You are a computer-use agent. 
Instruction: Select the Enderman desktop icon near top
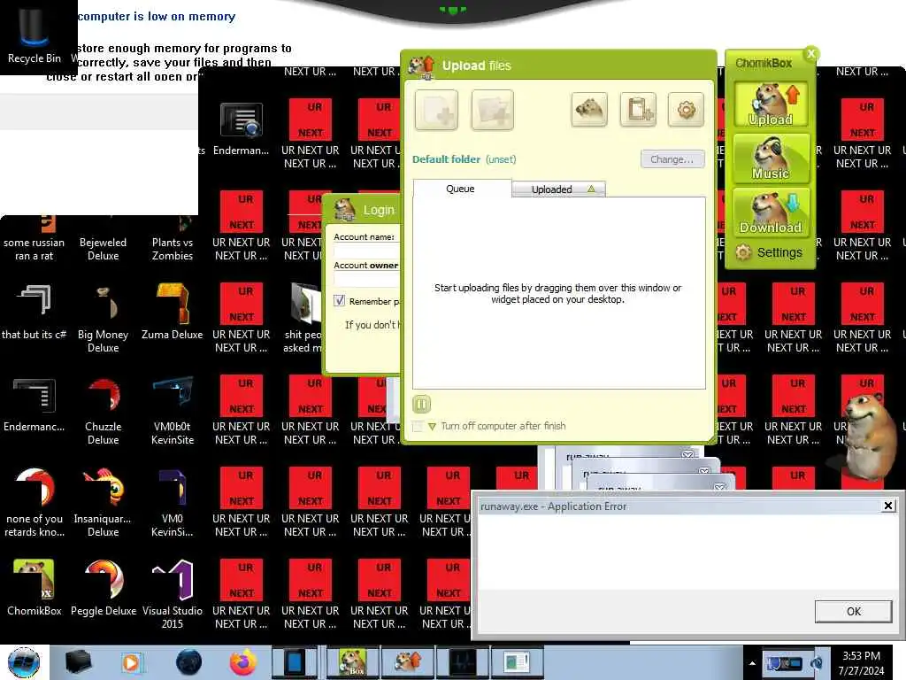click(x=241, y=128)
